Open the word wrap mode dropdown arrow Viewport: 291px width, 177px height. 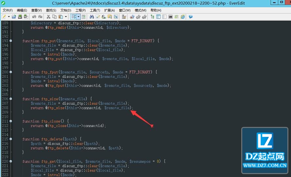(79, 17)
